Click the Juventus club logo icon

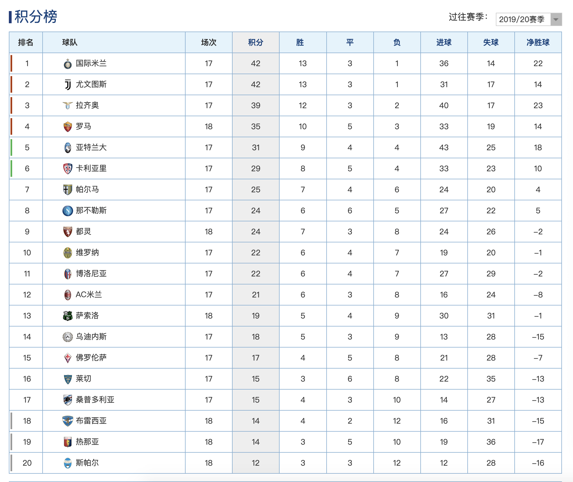tap(67, 85)
